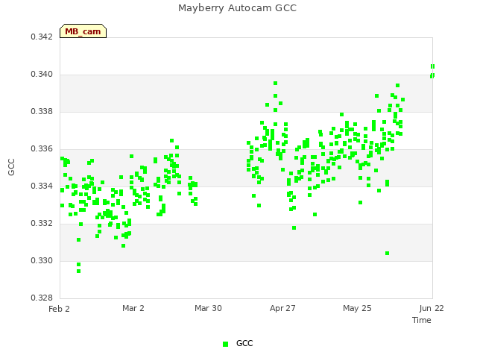This screenshot has width=477, height=358.
Task: Click the 0.340 y-axis label
Action: [42, 75]
